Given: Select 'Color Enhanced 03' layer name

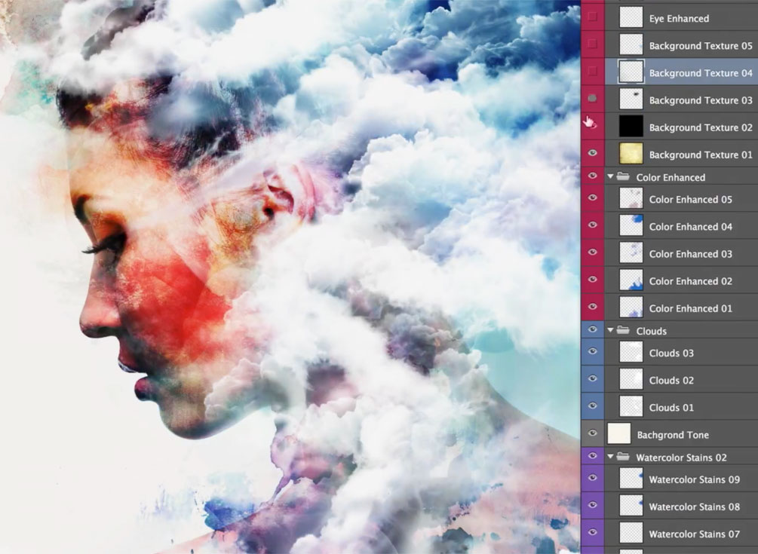Looking at the screenshot, I should pyautogui.click(x=691, y=254).
